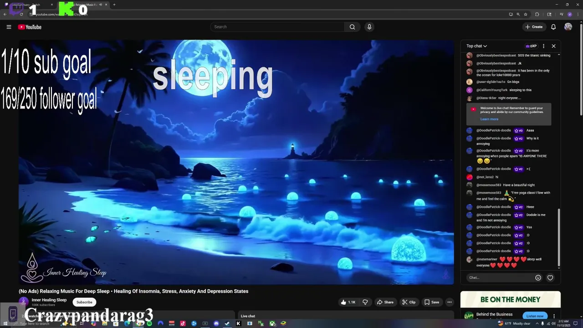Open the Learn more chat guidelines link
Image resolution: width=583 pixels, height=328 pixels.
pos(489,119)
